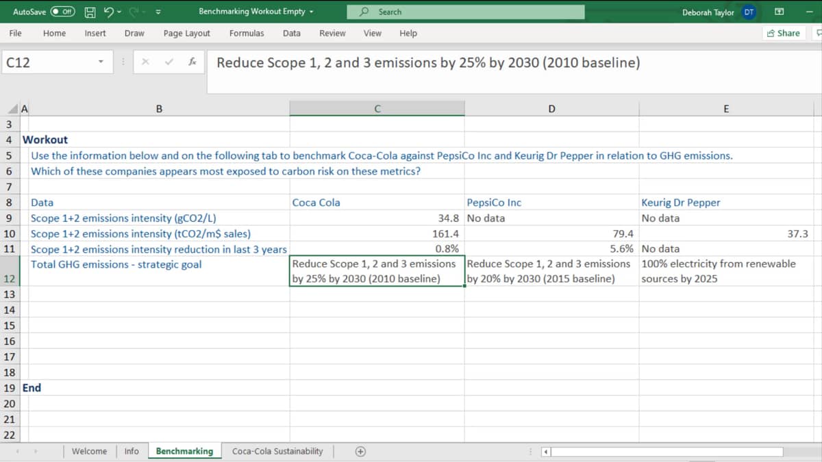Click the next sheet scroll arrow

tap(35, 451)
